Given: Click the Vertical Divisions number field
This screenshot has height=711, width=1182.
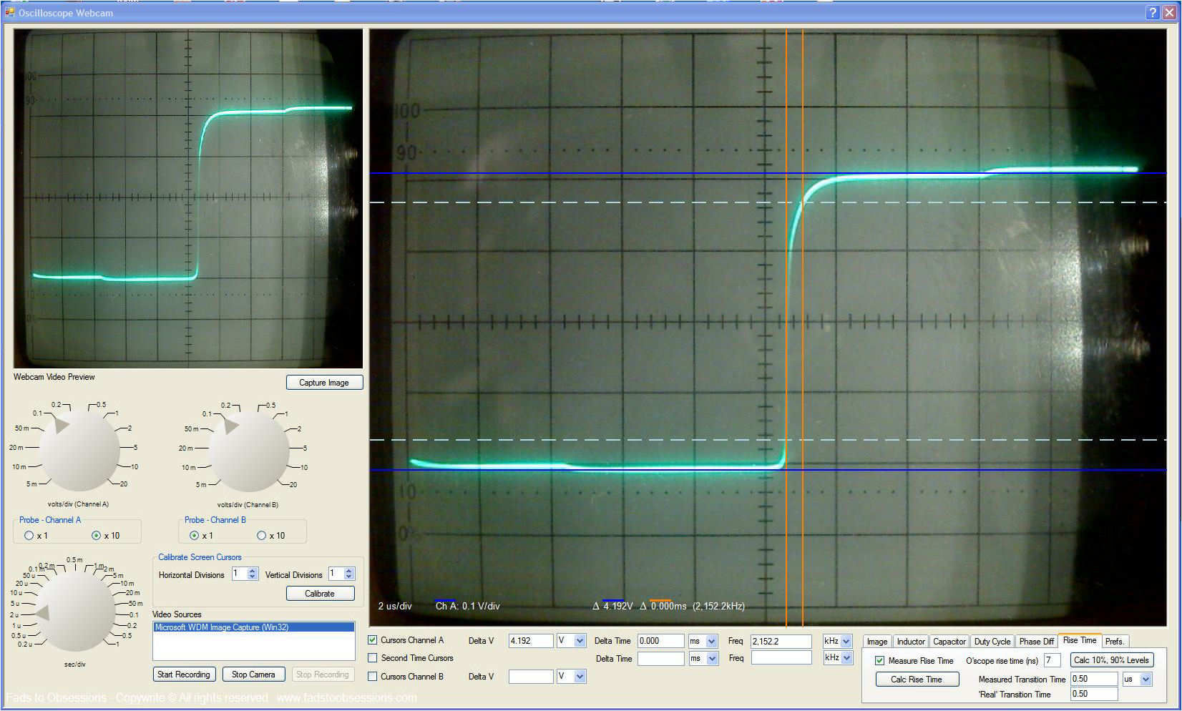Looking at the screenshot, I should click(336, 574).
